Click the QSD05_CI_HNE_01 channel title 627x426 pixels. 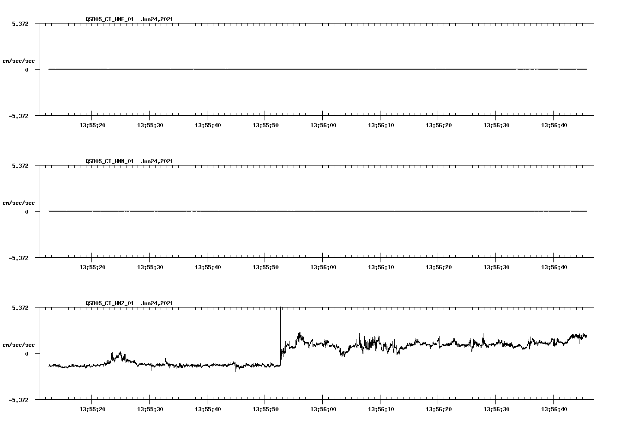tap(110, 19)
